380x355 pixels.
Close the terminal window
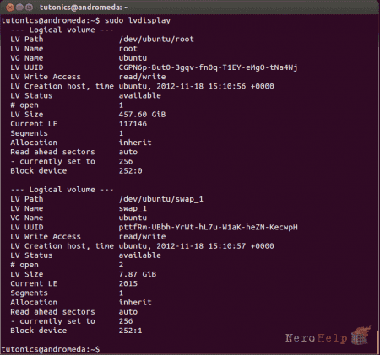tap(10, 7)
